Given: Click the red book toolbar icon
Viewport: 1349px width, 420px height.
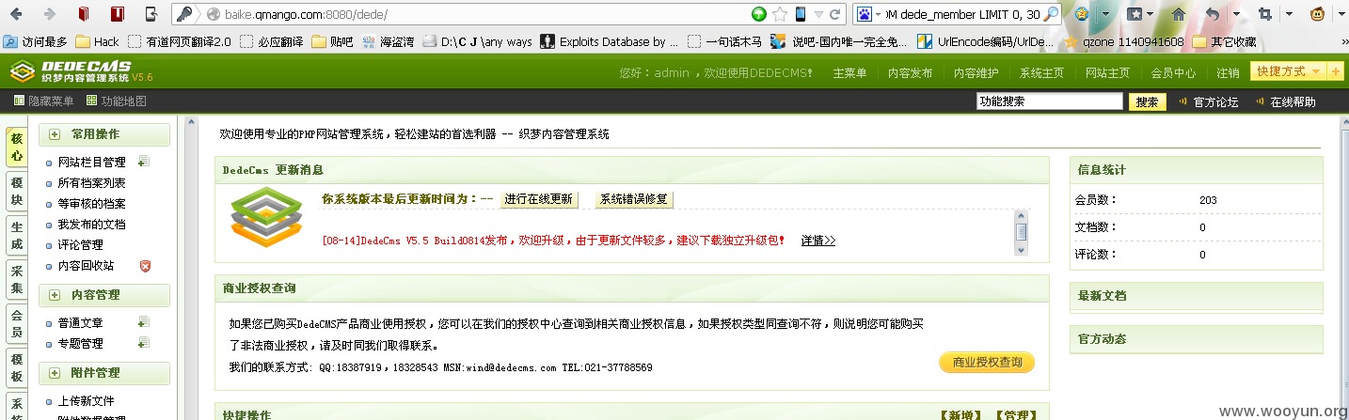Looking at the screenshot, I should (x=84, y=14).
